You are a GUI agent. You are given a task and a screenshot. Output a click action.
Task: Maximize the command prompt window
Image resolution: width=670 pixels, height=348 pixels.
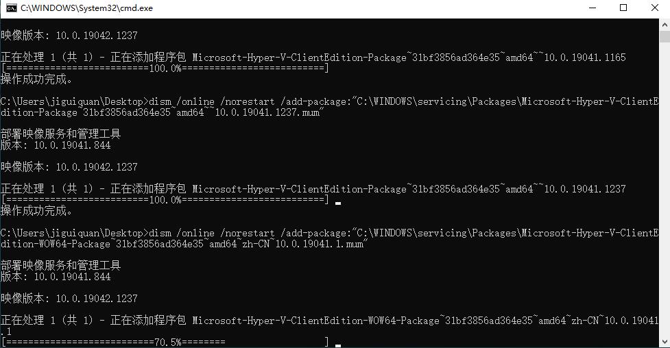623,8
